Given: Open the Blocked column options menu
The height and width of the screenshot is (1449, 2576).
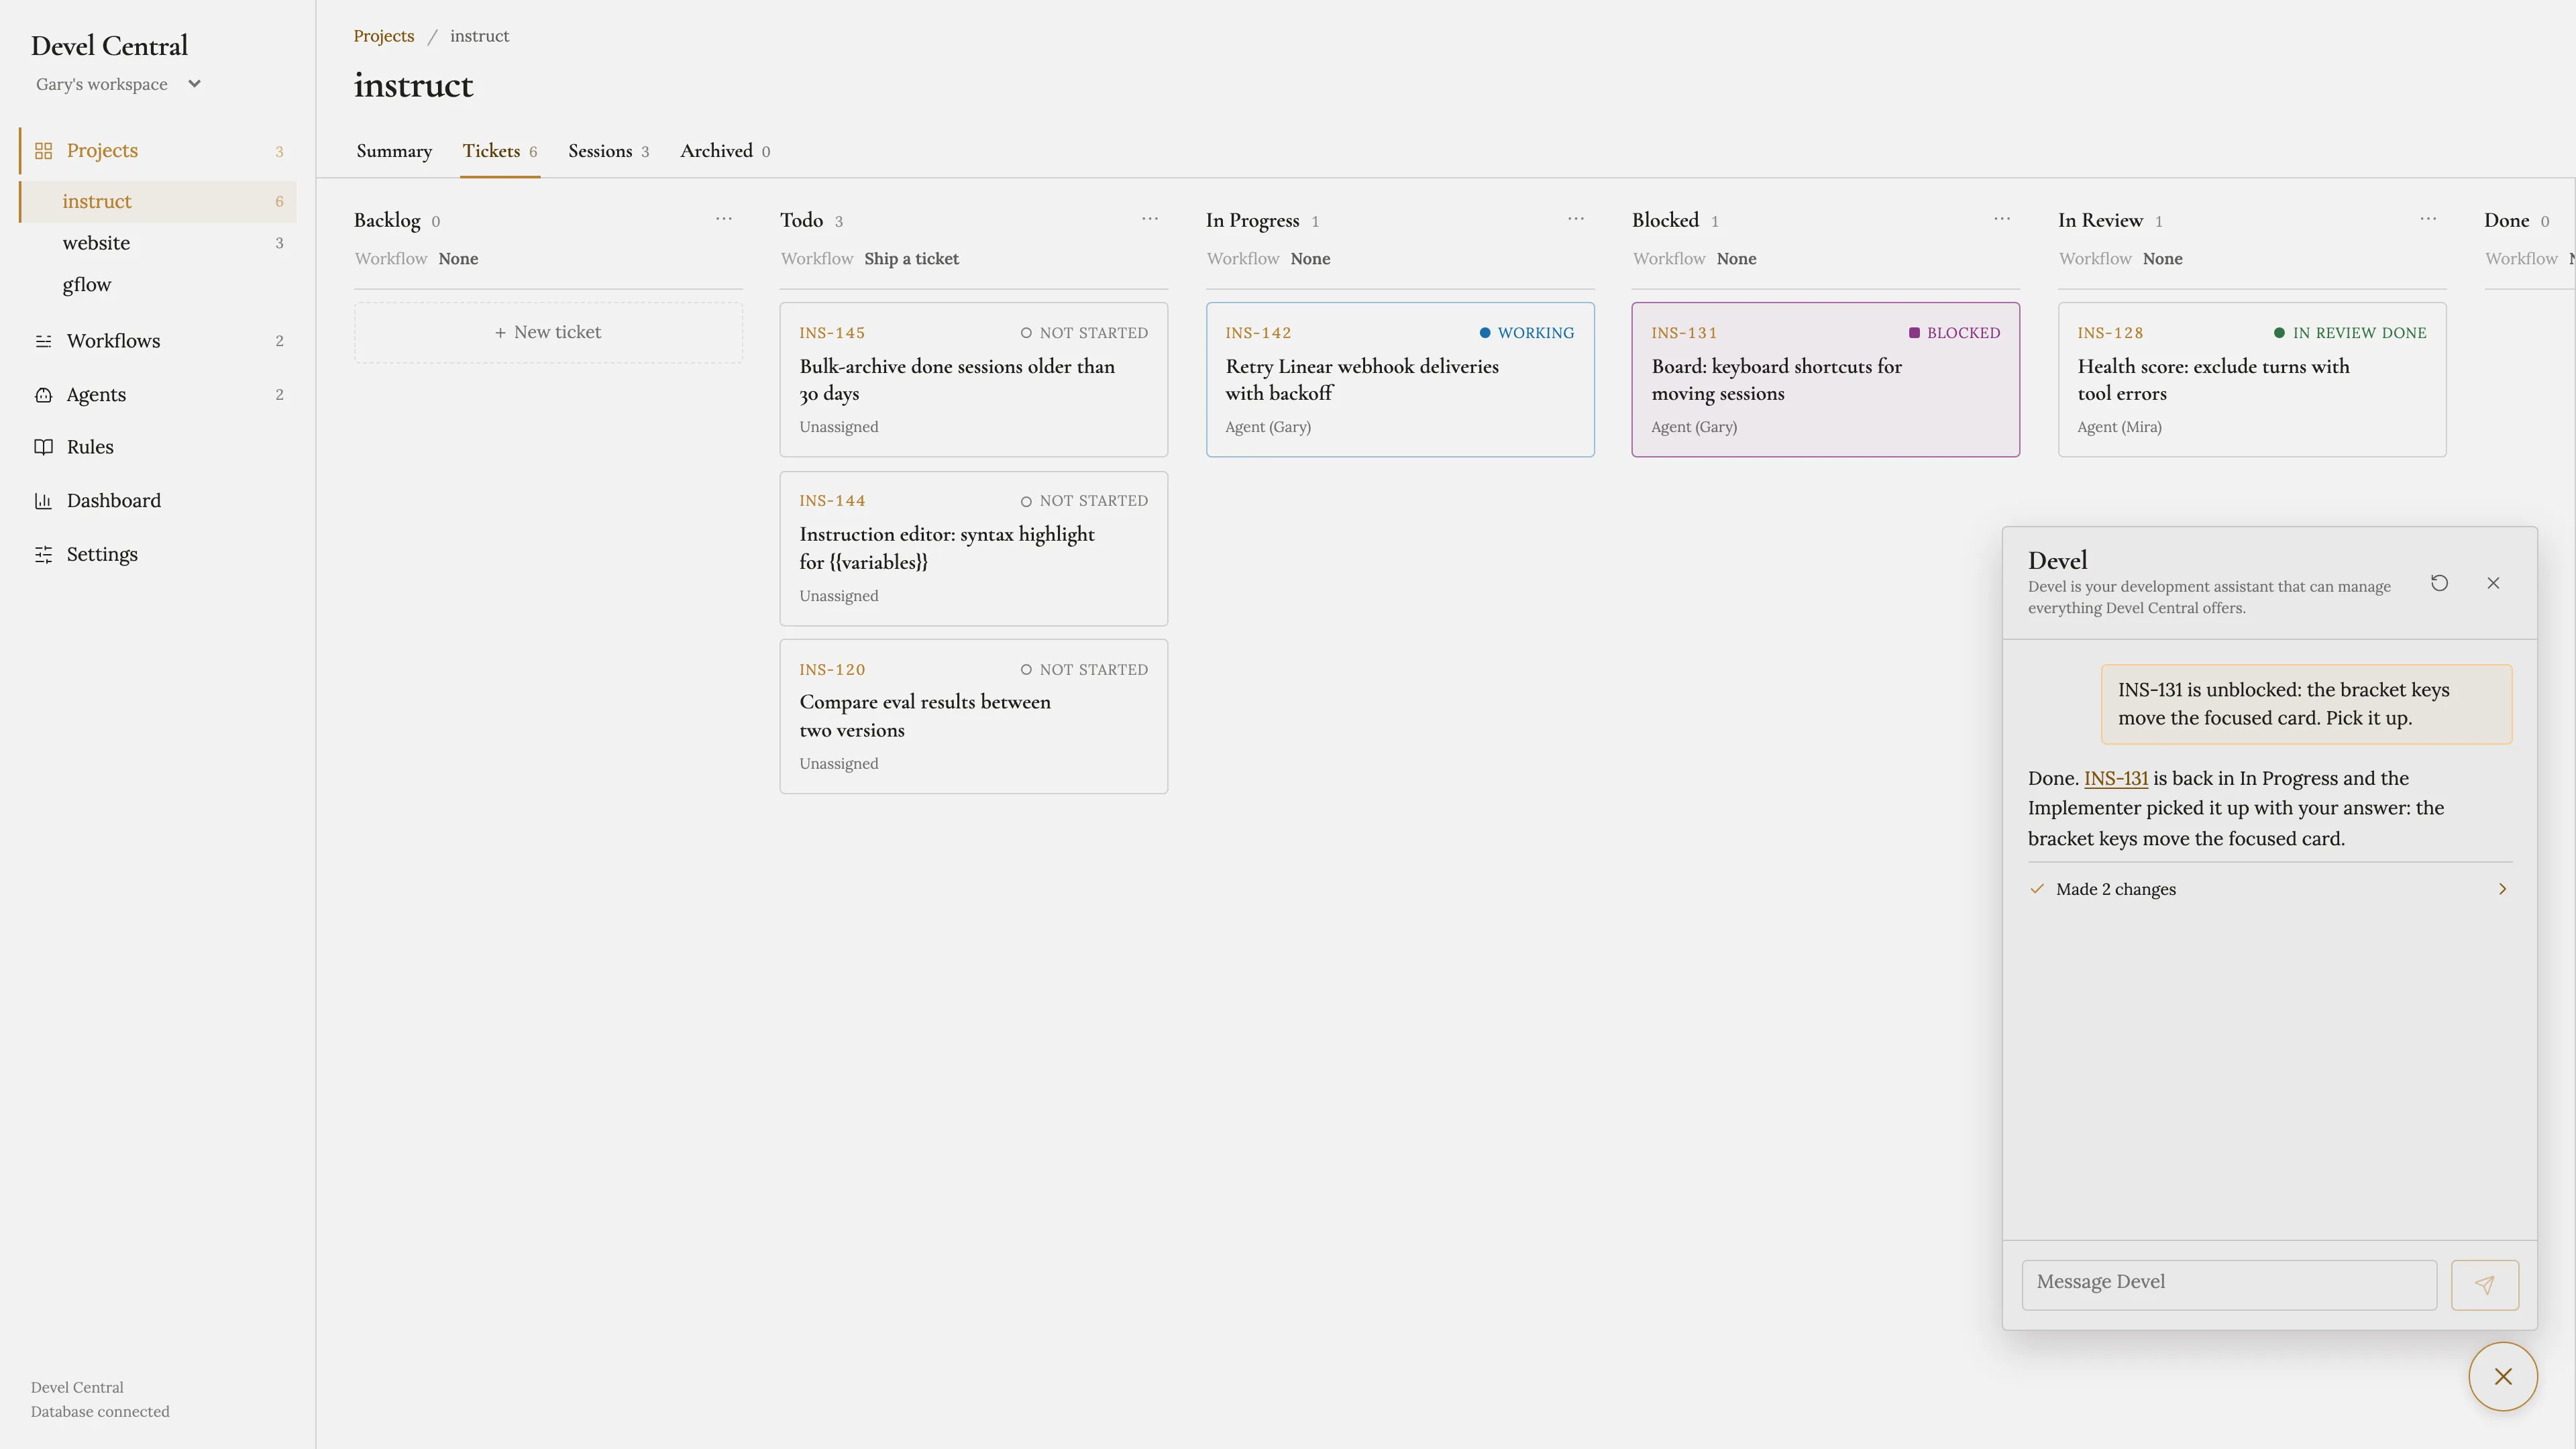Looking at the screenshot, I should pyautogui.click(x=2002, y=219).
